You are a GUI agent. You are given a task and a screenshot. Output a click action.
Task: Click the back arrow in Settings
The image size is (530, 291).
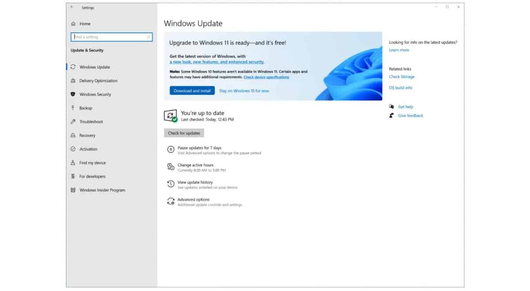coord(72,7)
